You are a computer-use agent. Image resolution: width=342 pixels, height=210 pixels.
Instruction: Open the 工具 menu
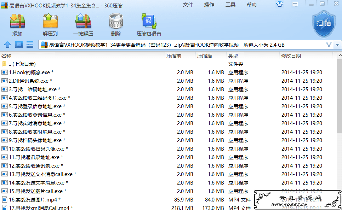[230, 5]
